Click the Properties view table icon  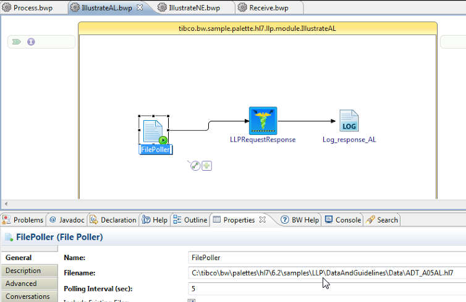pos(217,219)
